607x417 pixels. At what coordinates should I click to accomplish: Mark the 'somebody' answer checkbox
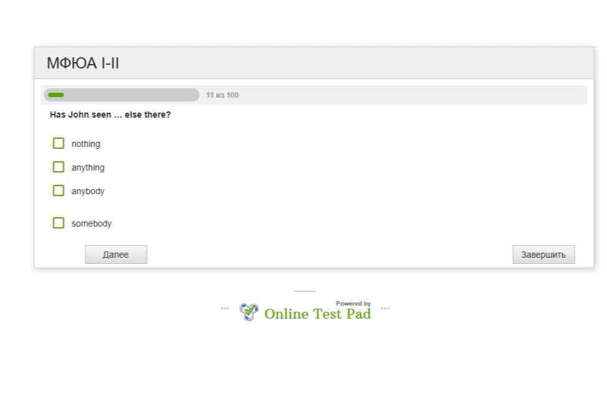coord(59,223)
